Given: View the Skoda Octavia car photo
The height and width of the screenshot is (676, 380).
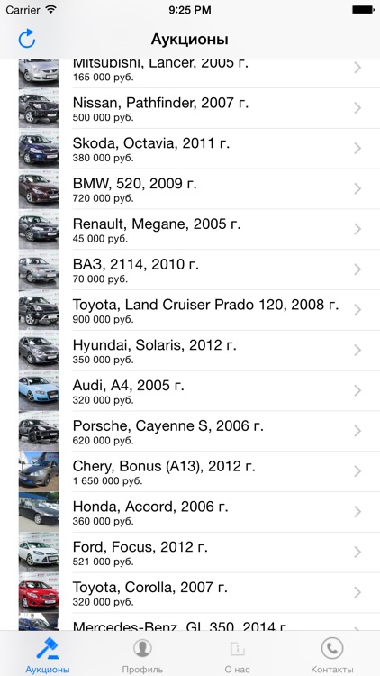Looking at the screenshot, I should (39, 149).
